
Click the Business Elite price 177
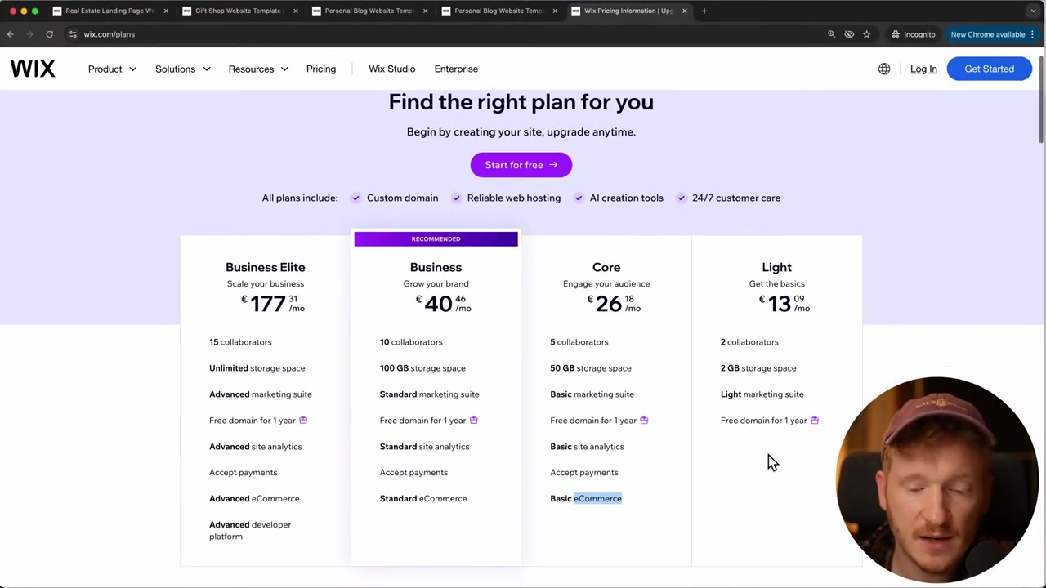click(268, 304)
